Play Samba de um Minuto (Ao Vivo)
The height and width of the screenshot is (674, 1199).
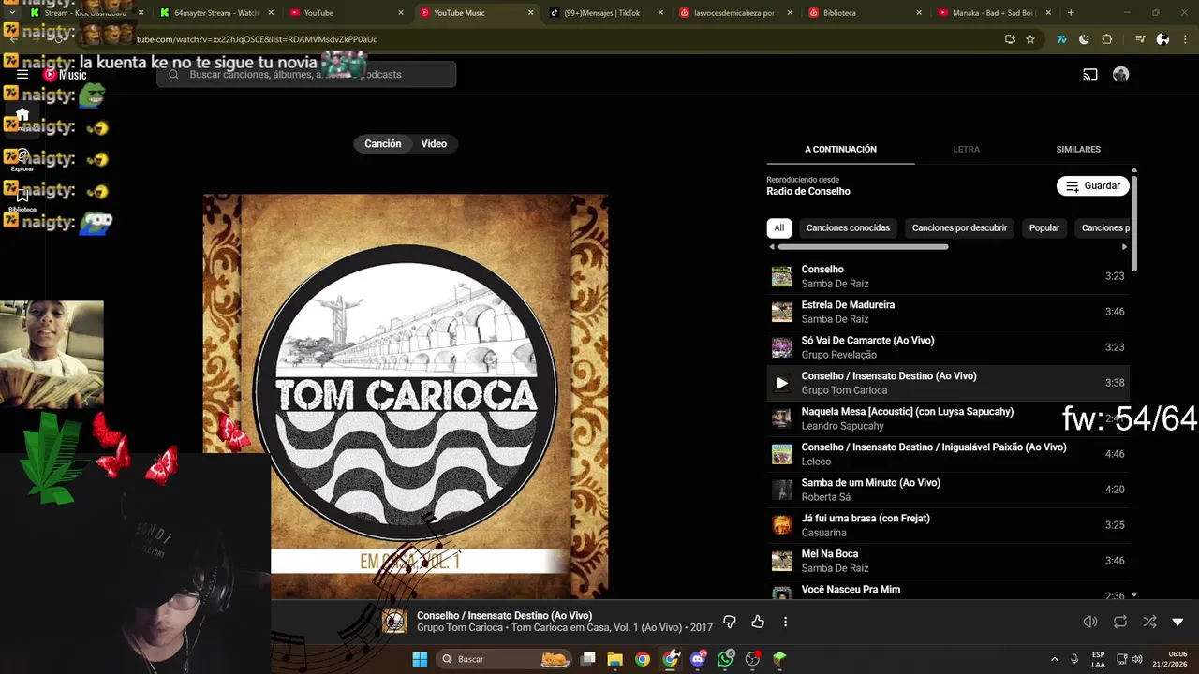[x=948, y=490]
